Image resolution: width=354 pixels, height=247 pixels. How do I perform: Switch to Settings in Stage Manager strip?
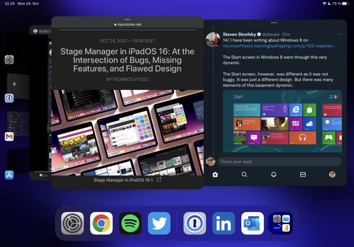pyautogui.click(x=9, y=60)
